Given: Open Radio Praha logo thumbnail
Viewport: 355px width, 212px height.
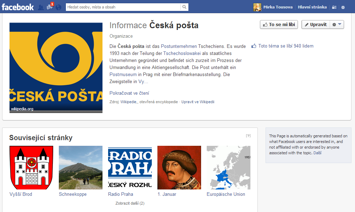Looking at the screenshot, I should tap(130, 168).
